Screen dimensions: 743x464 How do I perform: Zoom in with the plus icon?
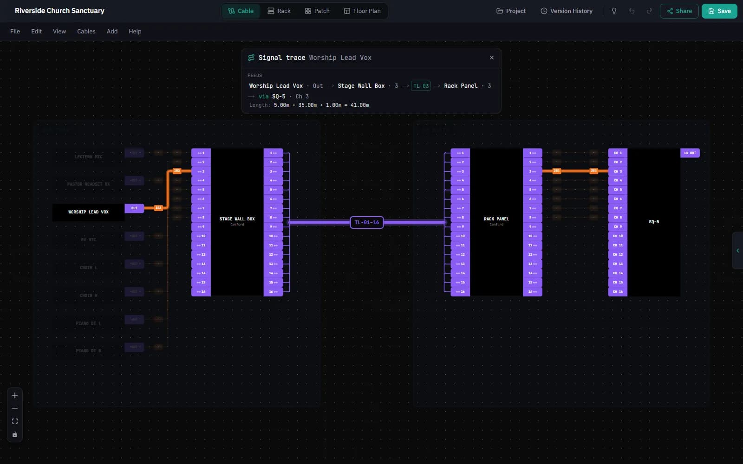(x=15, y=395)
